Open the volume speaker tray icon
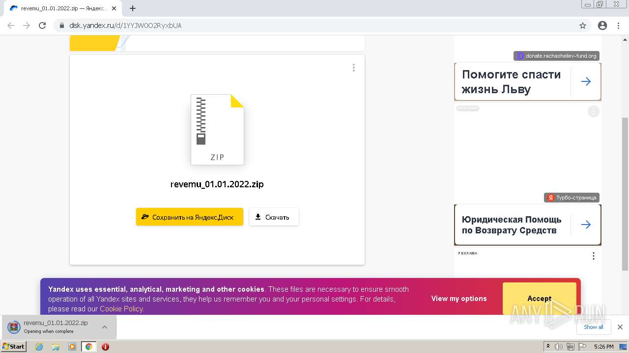 (x=559, y=347)
